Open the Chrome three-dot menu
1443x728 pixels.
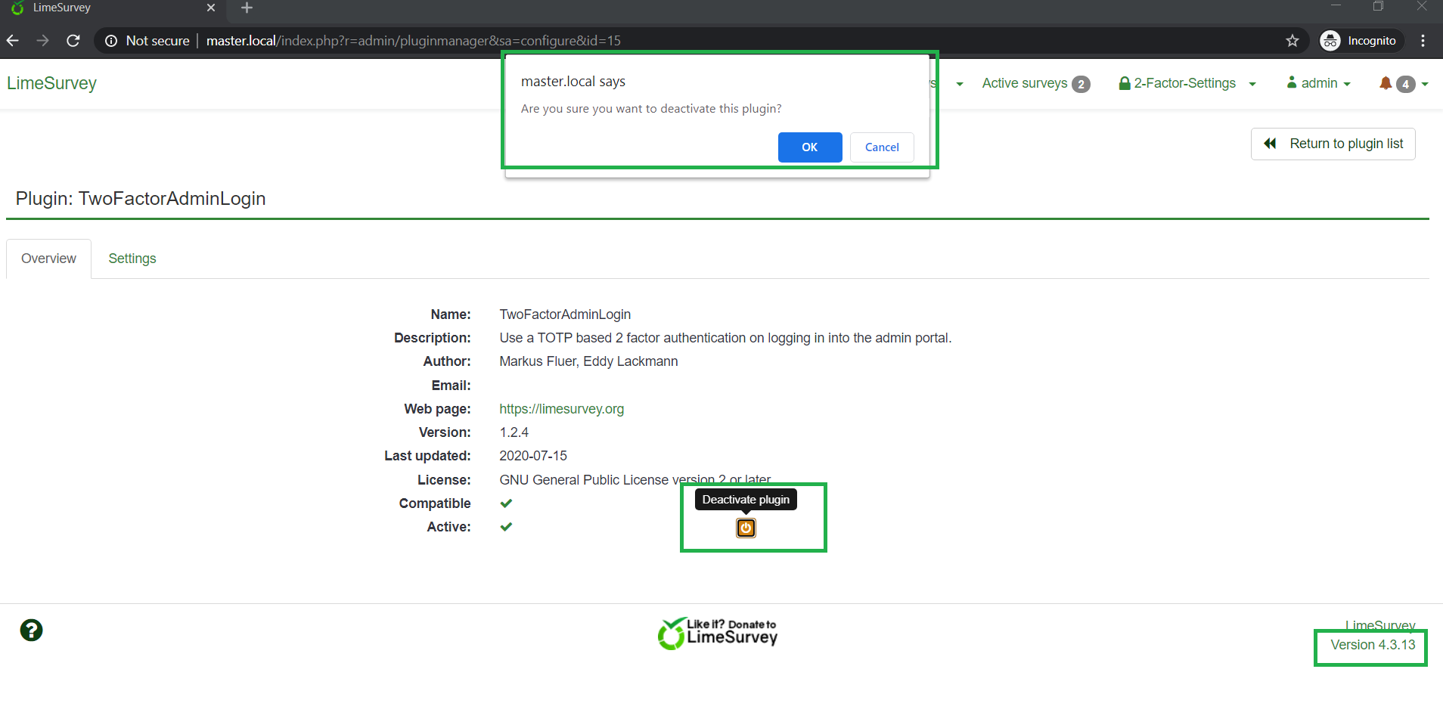point(1423,41)
